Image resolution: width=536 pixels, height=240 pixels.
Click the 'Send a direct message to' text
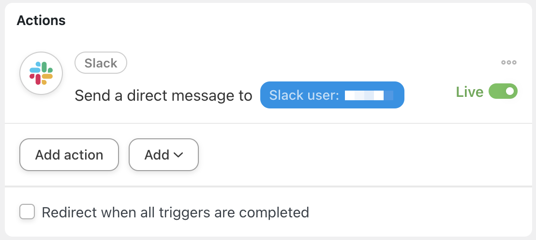164,96
